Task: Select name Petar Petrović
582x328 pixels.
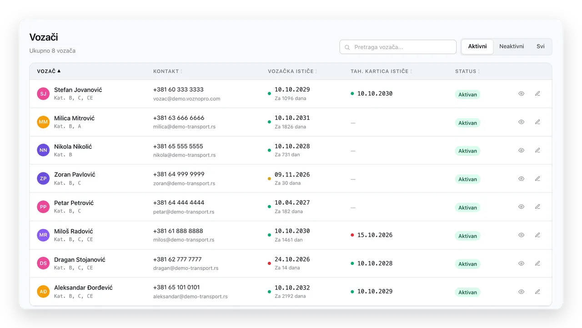Action: point(74,203)
